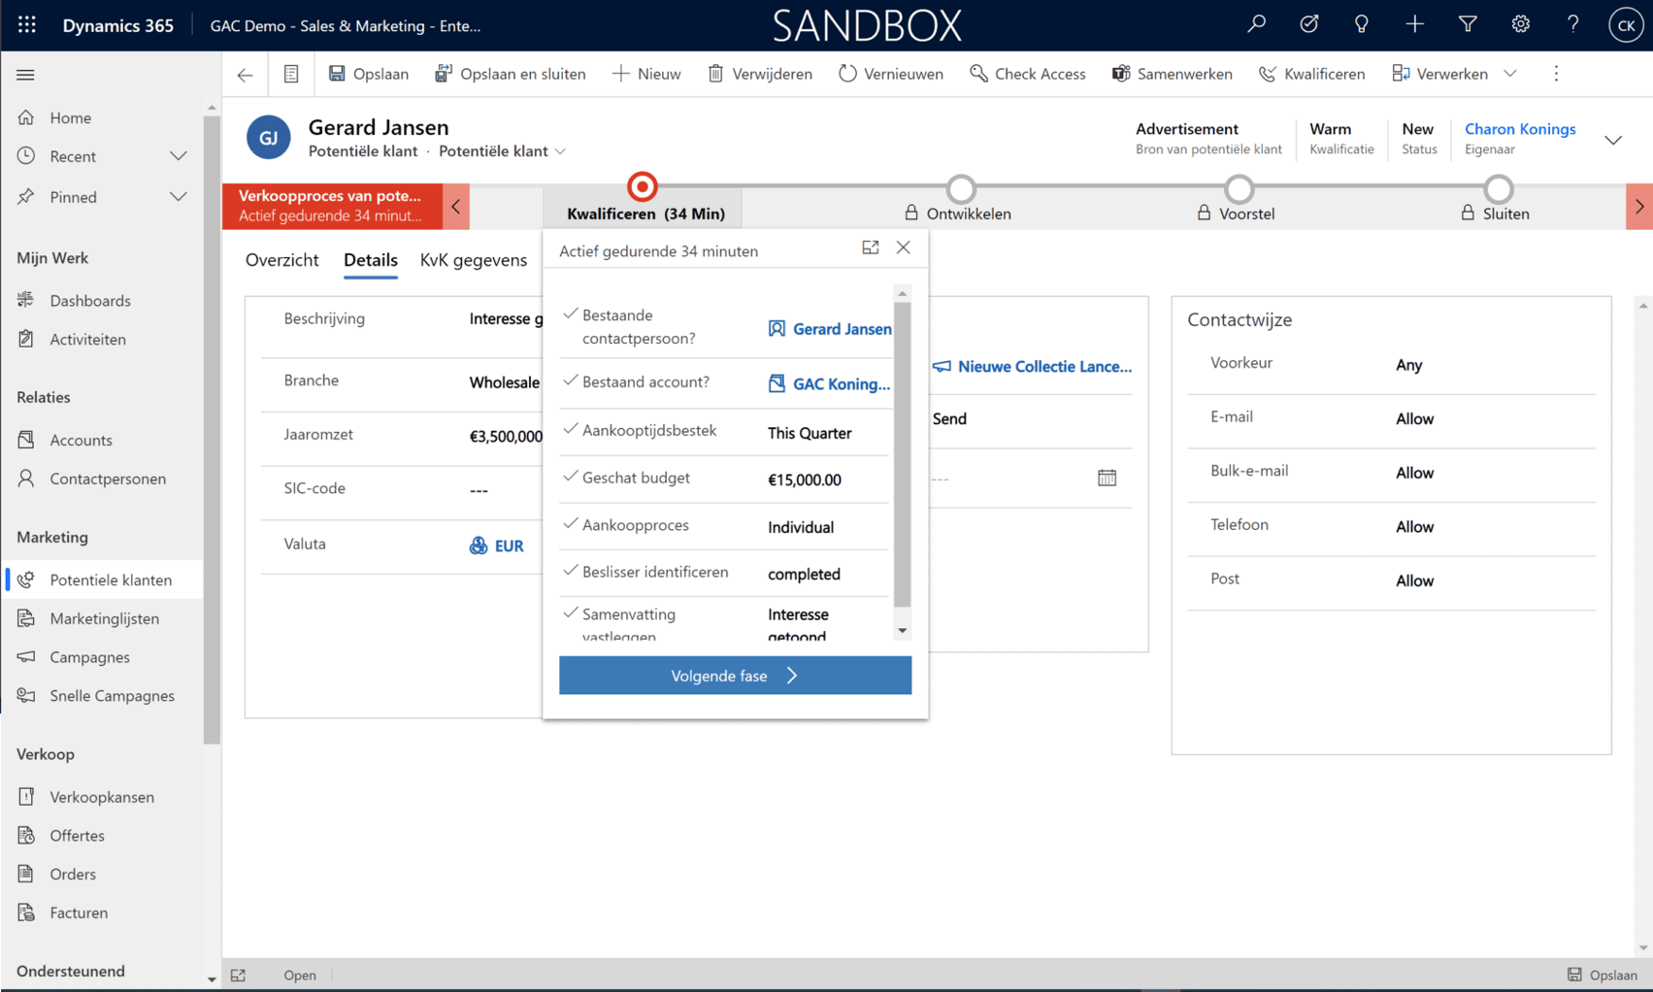Refresh the form with Vernieuwen
Screen dimensions: 1653x992
point(891,74)
